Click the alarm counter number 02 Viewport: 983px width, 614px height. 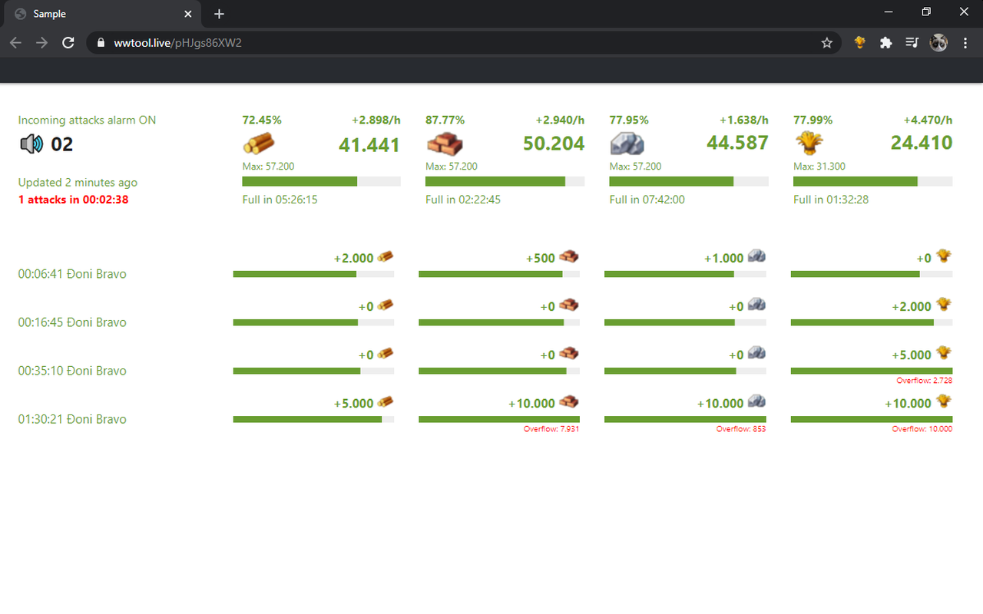click(x=62, y=144)
